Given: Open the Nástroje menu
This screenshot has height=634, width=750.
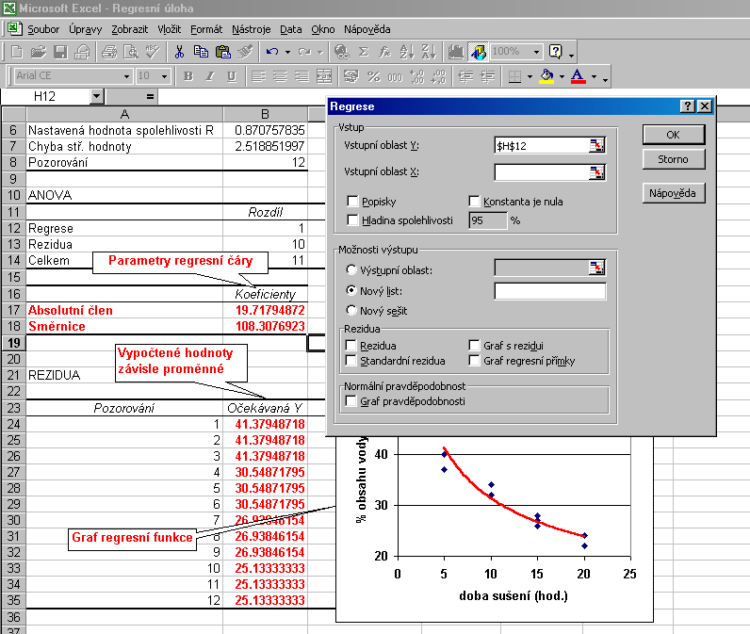Looking at the screenshot, I should tap(252, 29).
